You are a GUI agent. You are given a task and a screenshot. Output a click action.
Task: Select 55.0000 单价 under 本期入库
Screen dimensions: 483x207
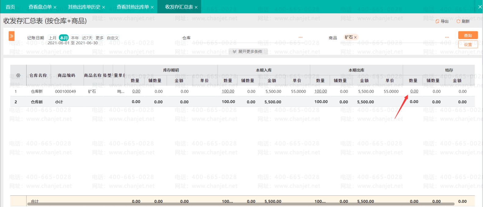(x=298, y=91)
